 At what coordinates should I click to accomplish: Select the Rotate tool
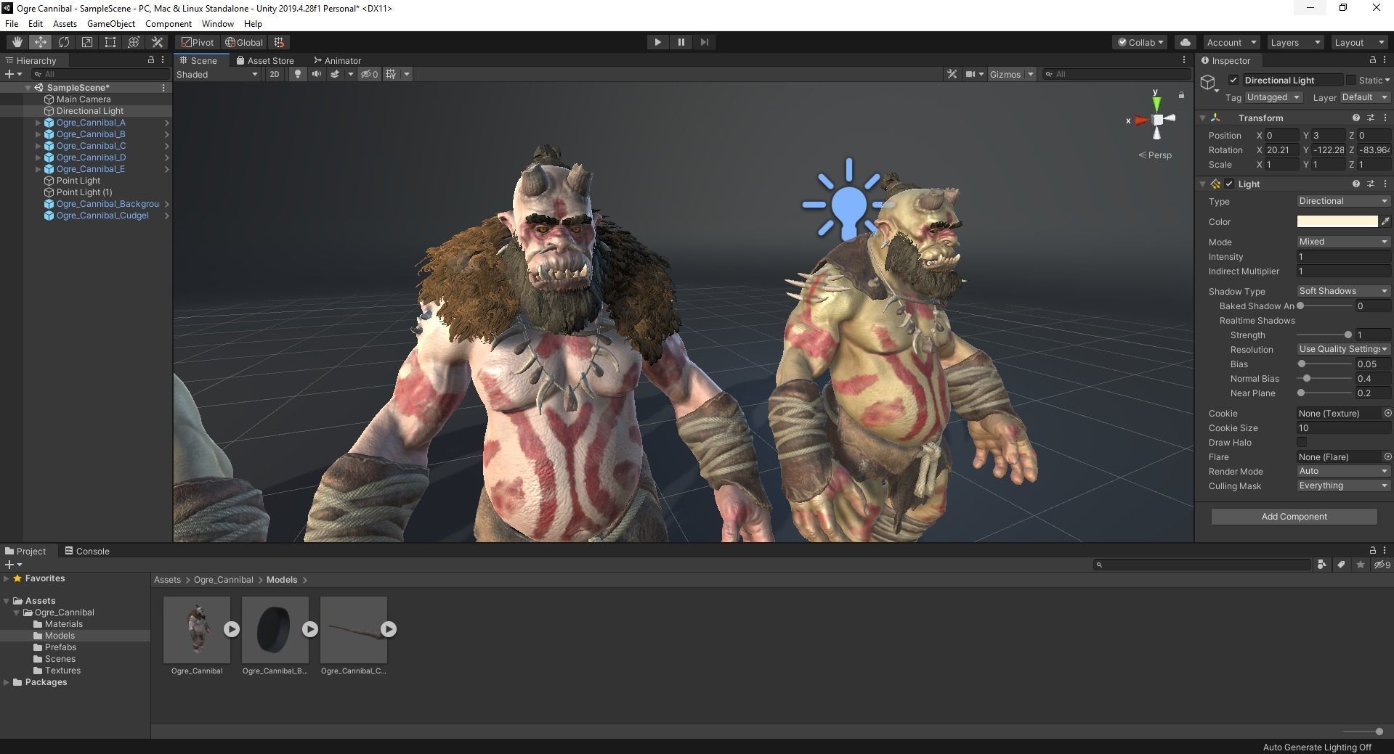63,42
